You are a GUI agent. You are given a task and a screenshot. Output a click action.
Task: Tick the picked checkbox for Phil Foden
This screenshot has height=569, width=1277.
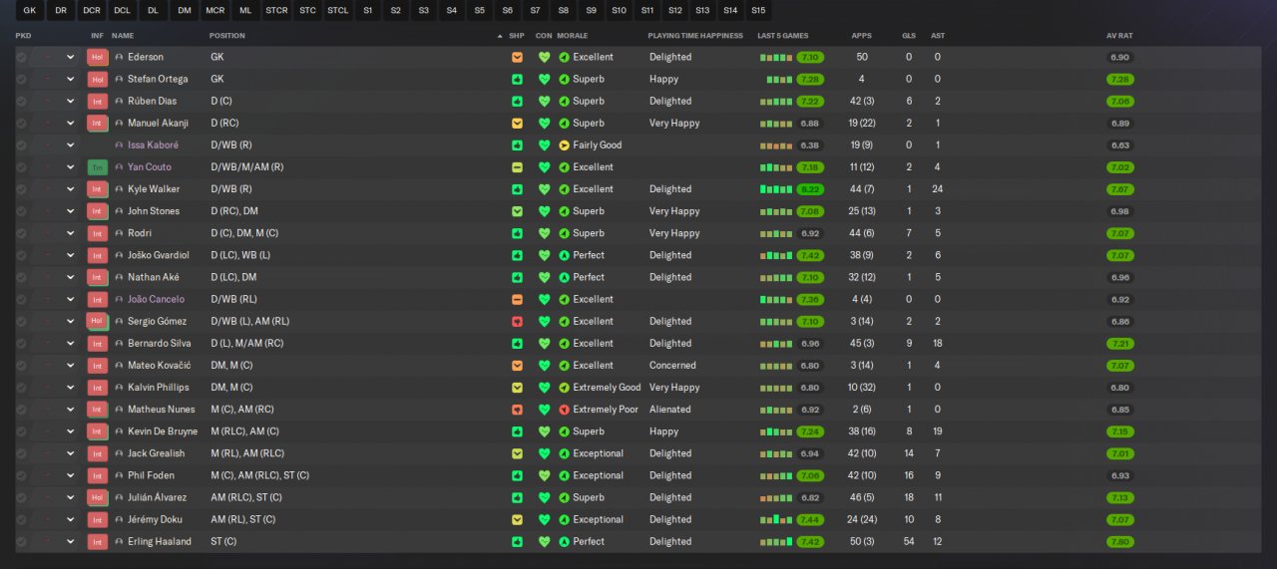21,475
